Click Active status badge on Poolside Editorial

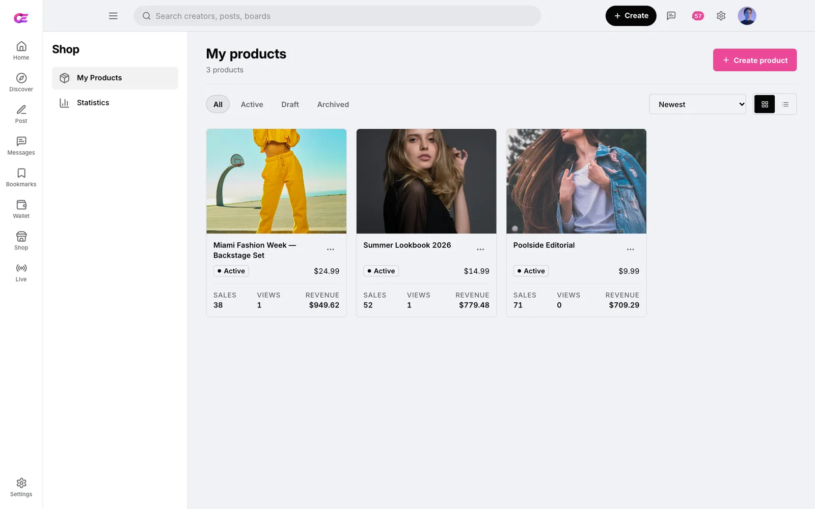[531, 271]
